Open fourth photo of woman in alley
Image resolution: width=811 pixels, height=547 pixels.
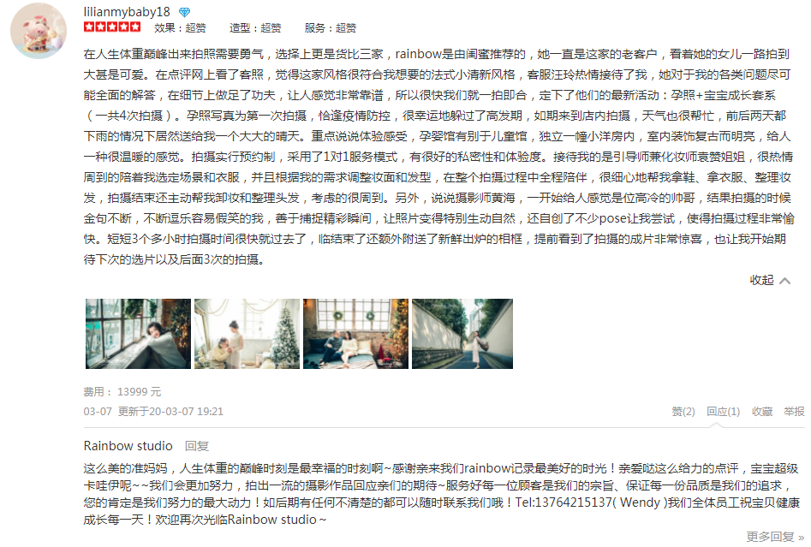click(x=462, y=334)
